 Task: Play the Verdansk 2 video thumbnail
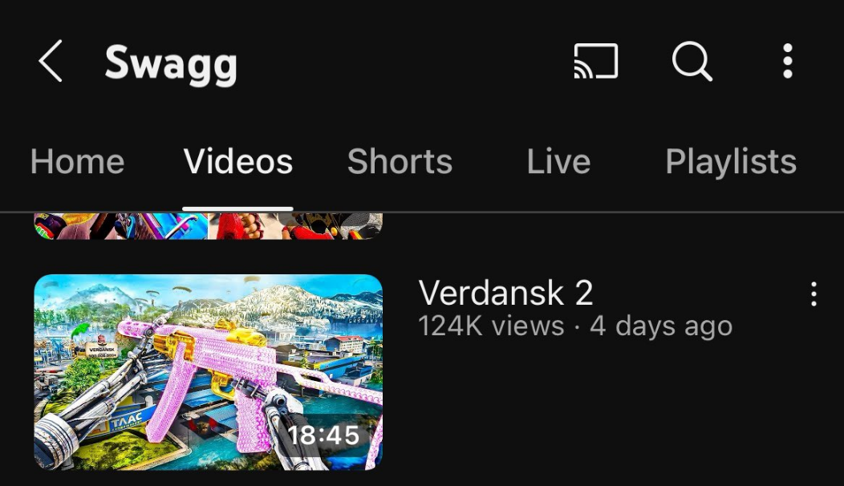point(209,372)
